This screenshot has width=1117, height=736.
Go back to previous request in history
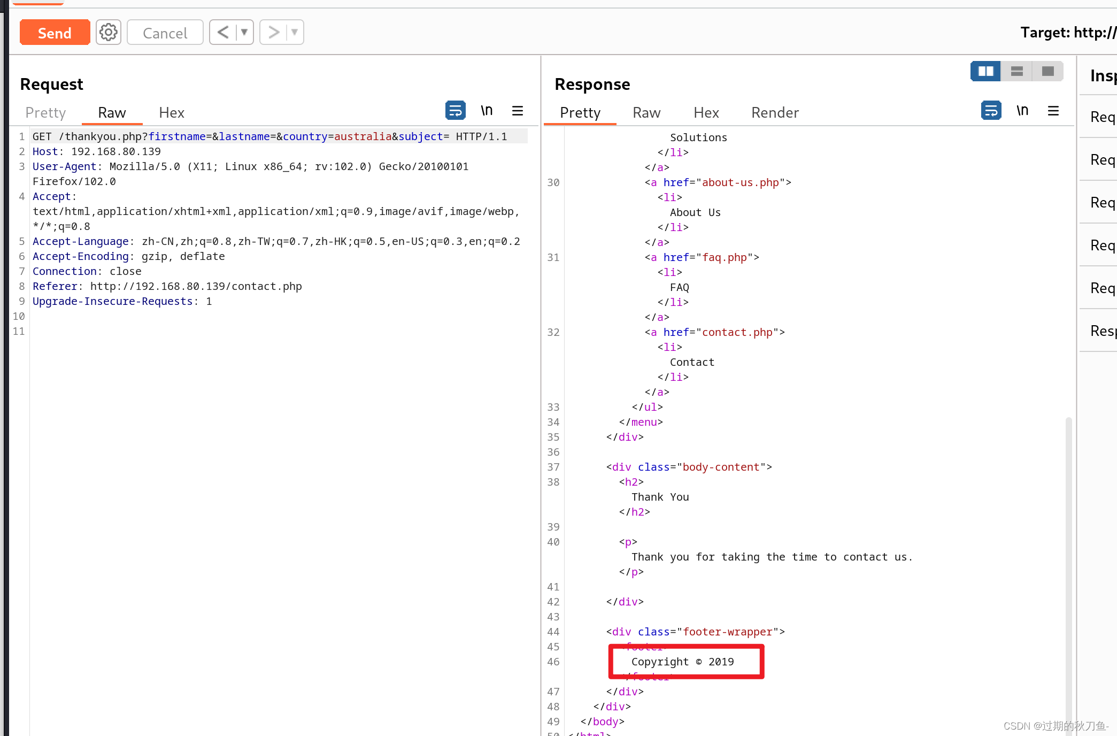[x=223, y=33]
